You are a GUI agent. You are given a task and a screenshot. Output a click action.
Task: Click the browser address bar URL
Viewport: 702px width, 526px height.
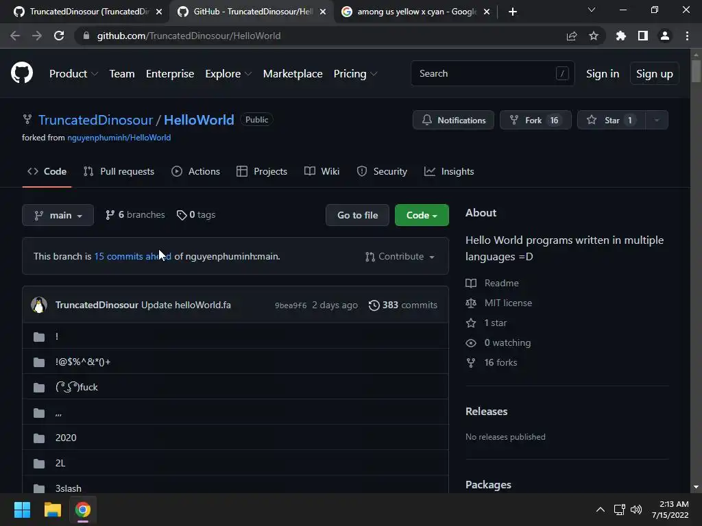coord(189,36)
